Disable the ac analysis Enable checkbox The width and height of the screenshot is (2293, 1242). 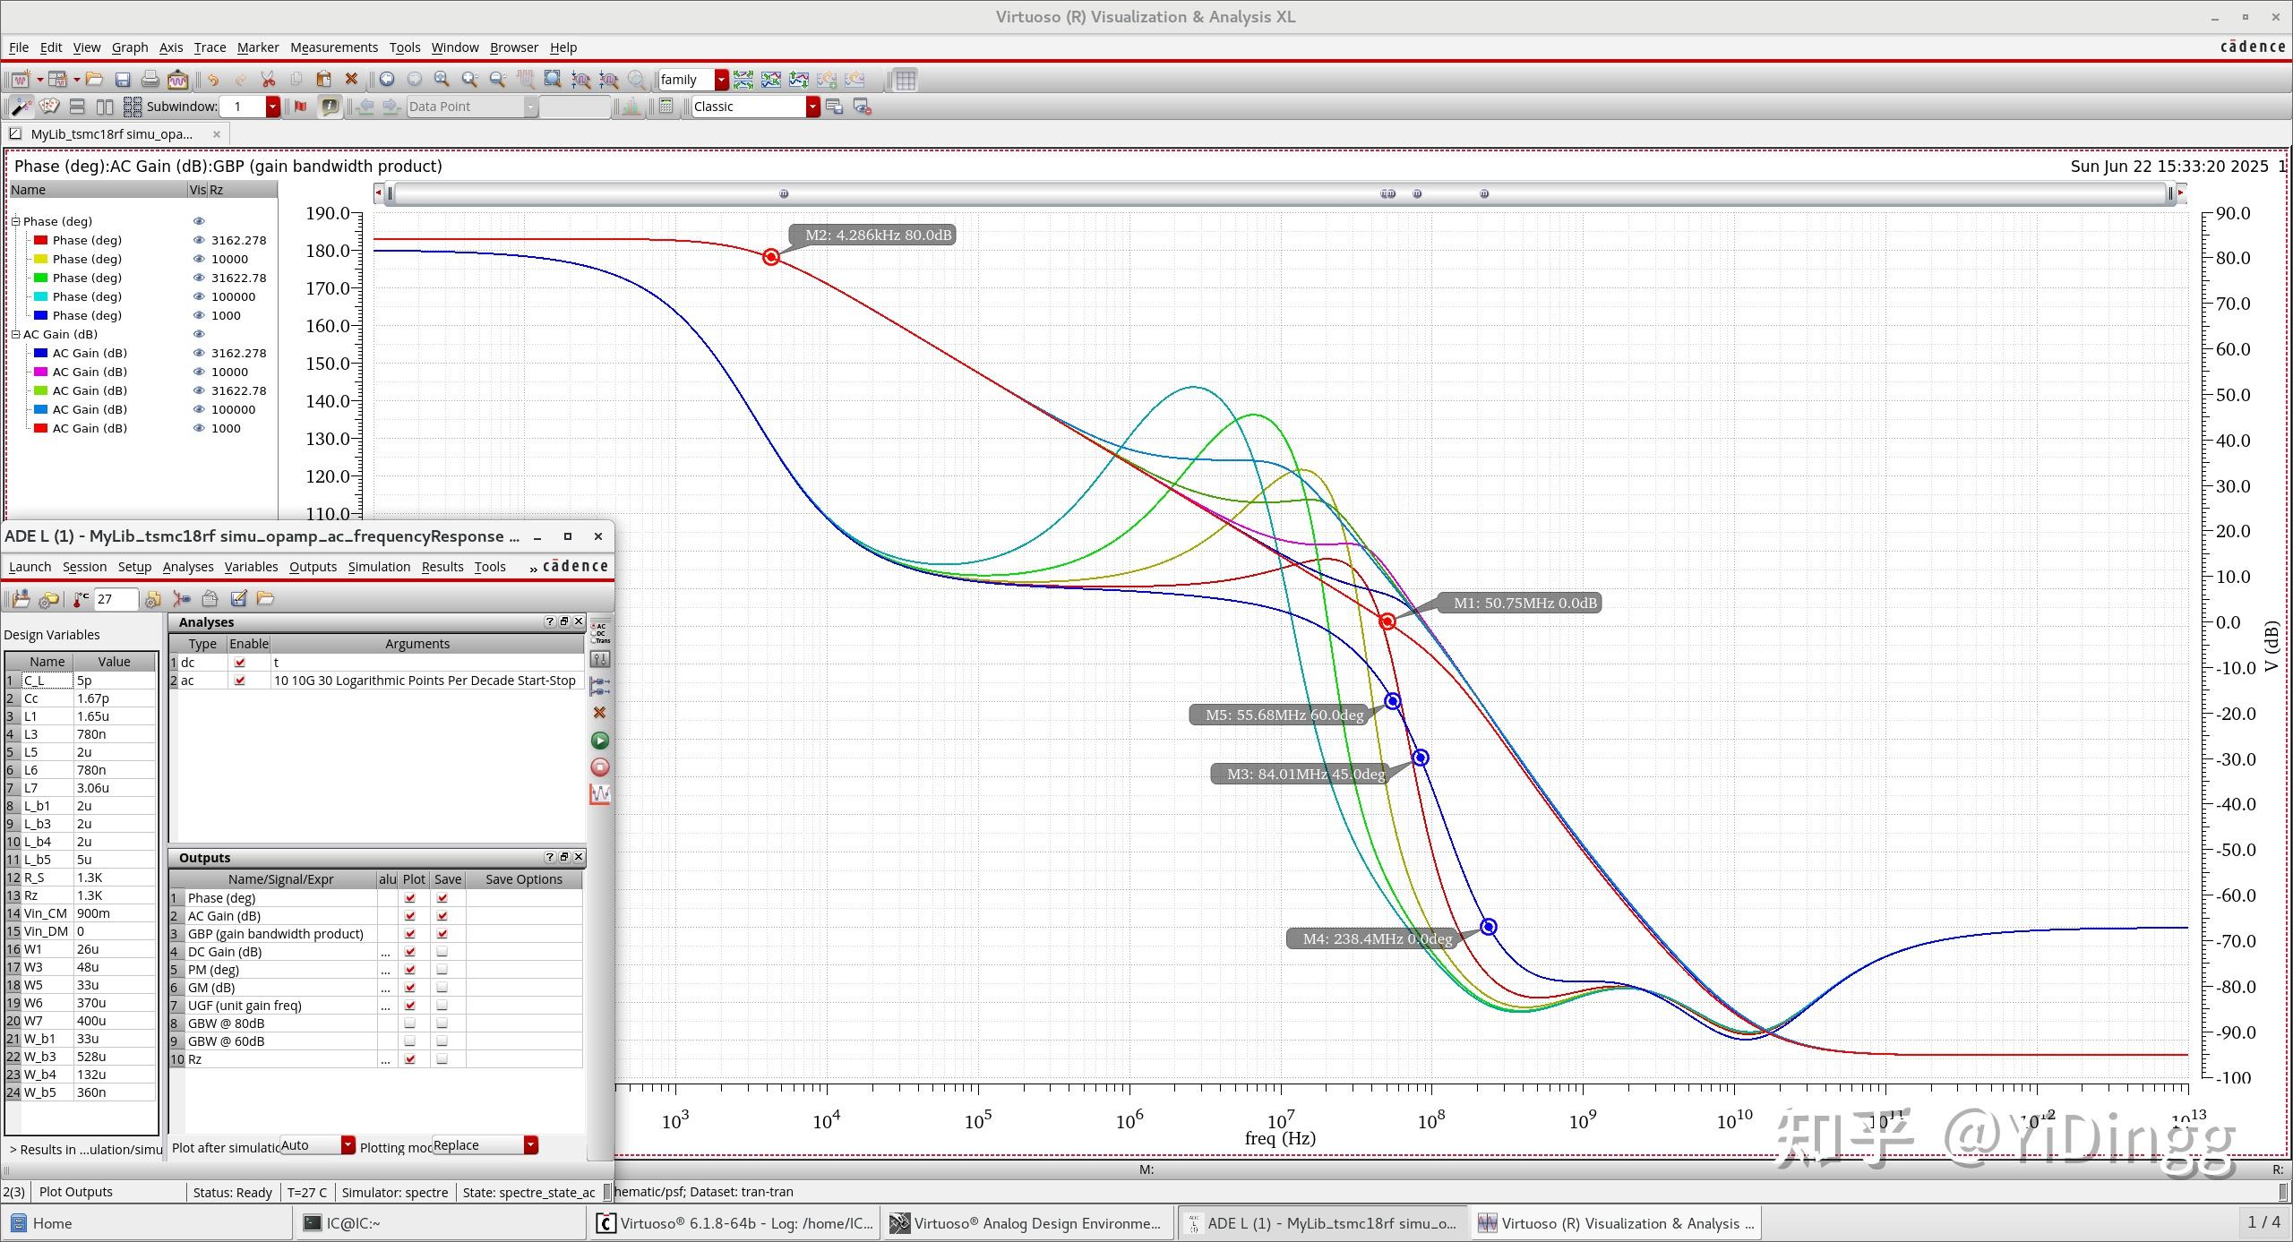tap(239, 681)
